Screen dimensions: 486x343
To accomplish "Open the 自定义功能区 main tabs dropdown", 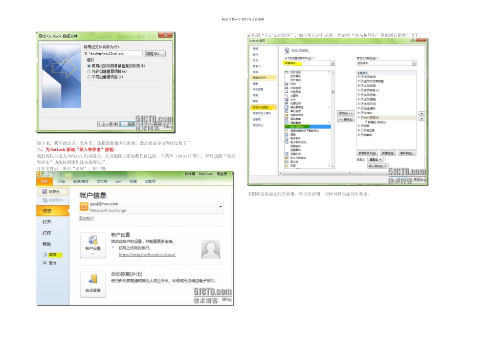I will 387,63.
